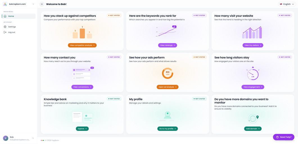Click the Open ad analysis button

(168, 87)
